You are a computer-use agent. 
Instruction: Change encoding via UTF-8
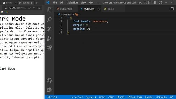pyautogui.click(x=102, y=97)
